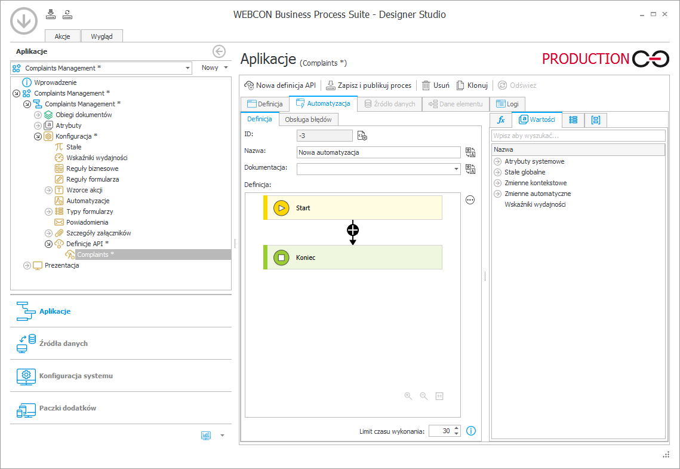This screenshot has height=469, width=680.
Task: Click the ellipsis options button beside definition canvas
Action: point(470,200)
